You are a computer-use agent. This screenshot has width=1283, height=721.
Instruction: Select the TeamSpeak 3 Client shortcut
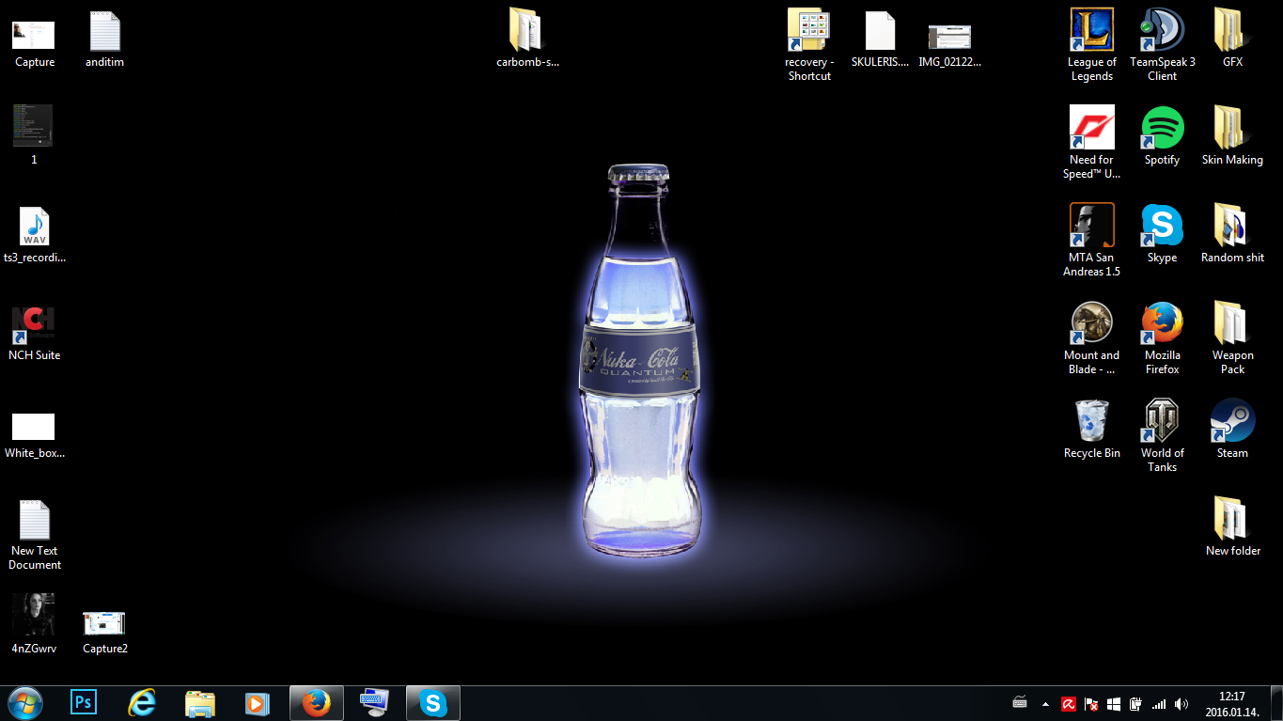point(1162,45)
